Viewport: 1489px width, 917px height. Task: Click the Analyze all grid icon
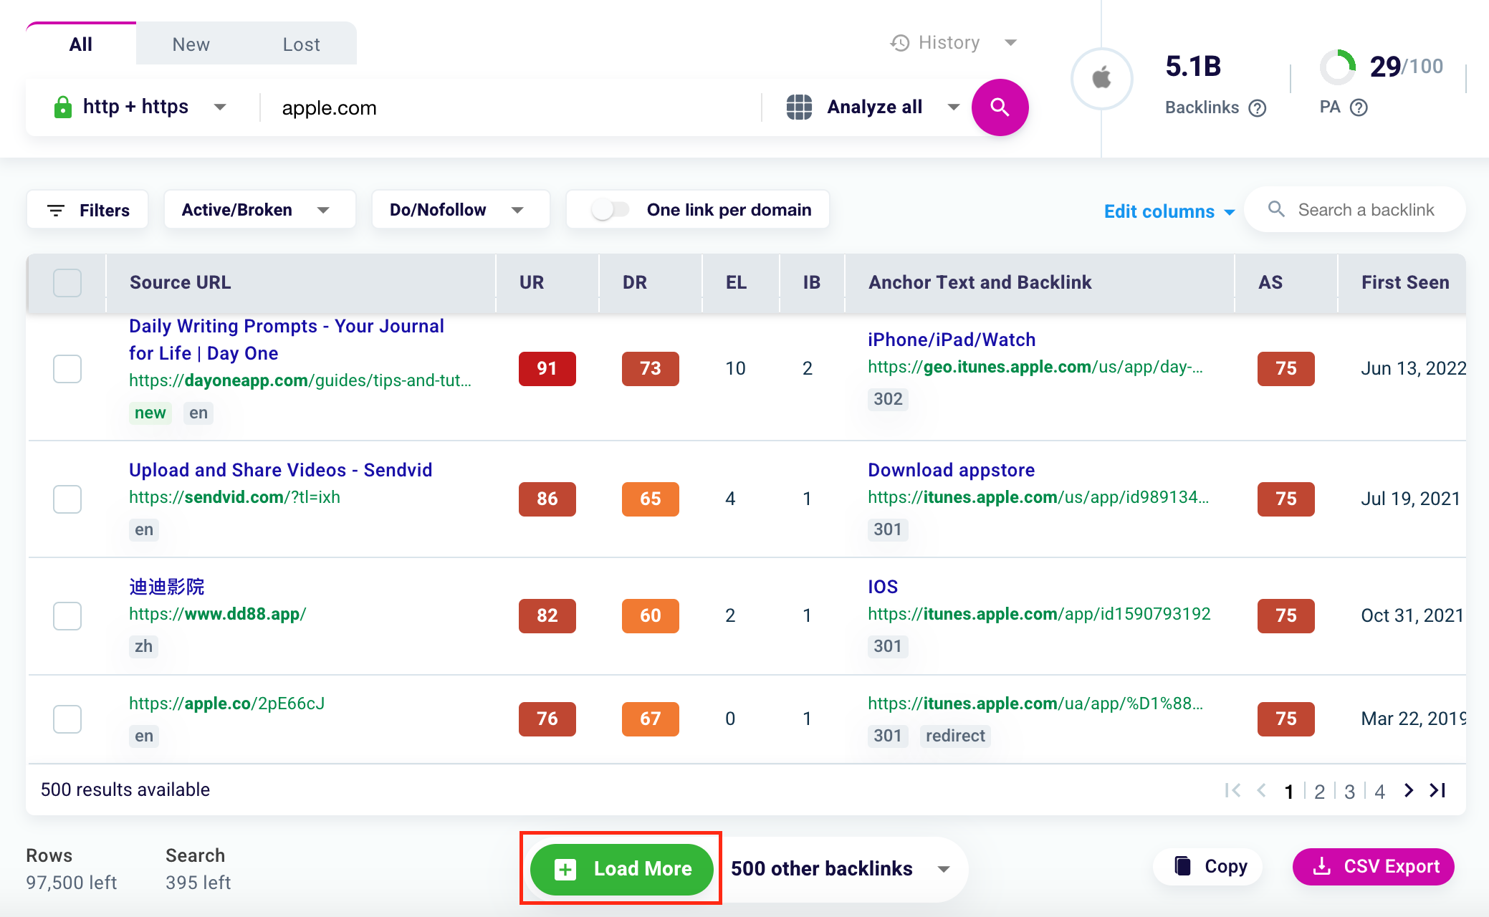(x=799, y=107)
